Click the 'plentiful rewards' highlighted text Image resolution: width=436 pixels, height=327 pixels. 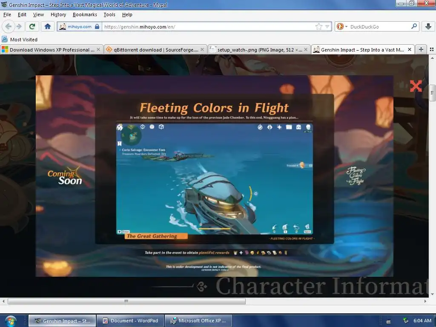tap(214, 252)
